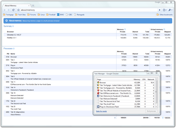This screenshot has width=176, height=128.
Task: Select PID 3728 Browser process row
Action: [x=88, y=57]
